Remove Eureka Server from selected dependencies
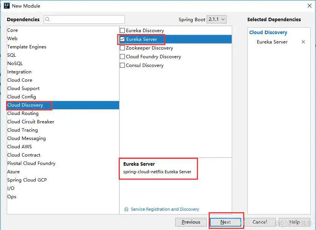Viewport: 316px width, 230px height. tap(303, 42)
